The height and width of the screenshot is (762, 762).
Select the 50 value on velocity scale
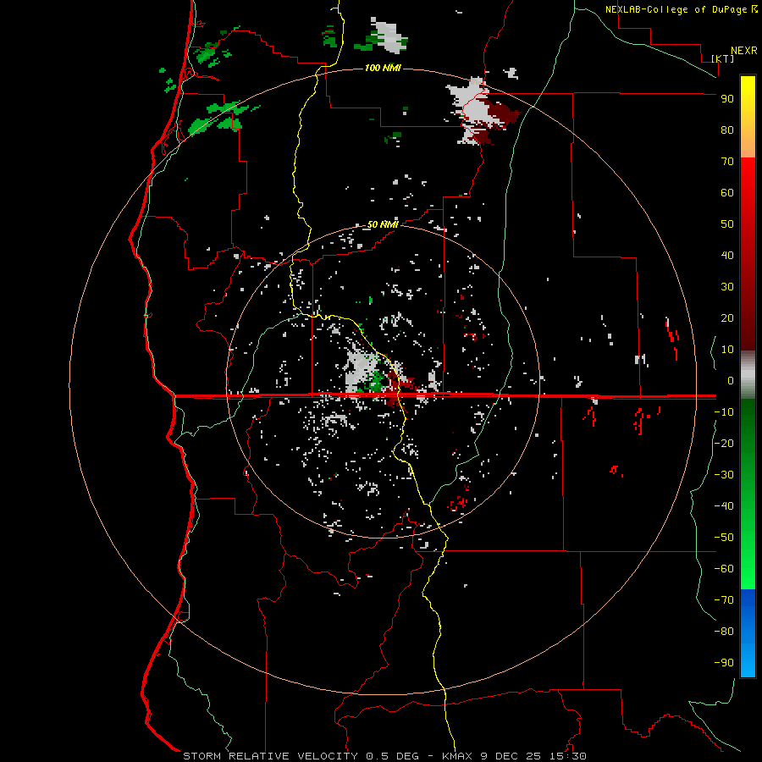click(727, 224)
